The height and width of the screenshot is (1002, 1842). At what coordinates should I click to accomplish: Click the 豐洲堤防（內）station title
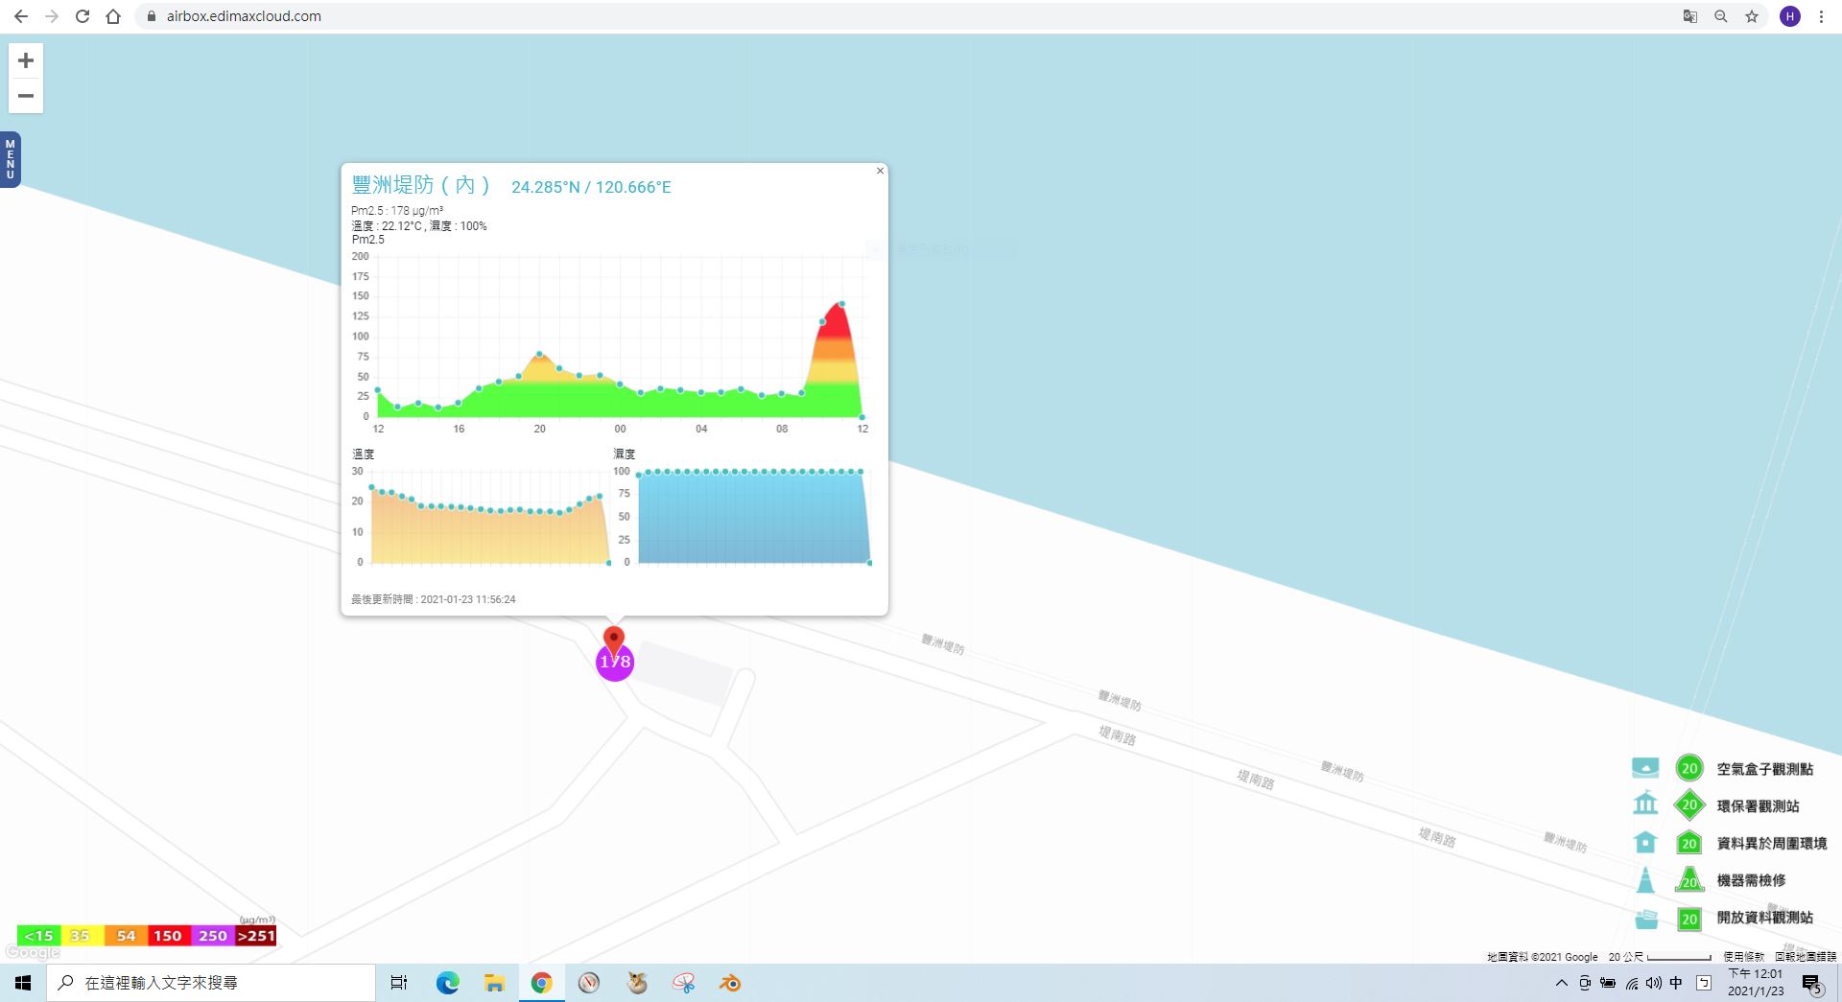(x=421, y=185)
